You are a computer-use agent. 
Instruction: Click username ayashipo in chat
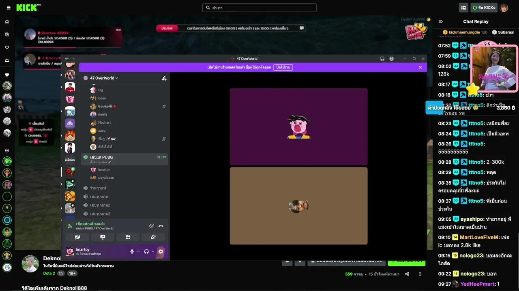[x=472, y=219]
